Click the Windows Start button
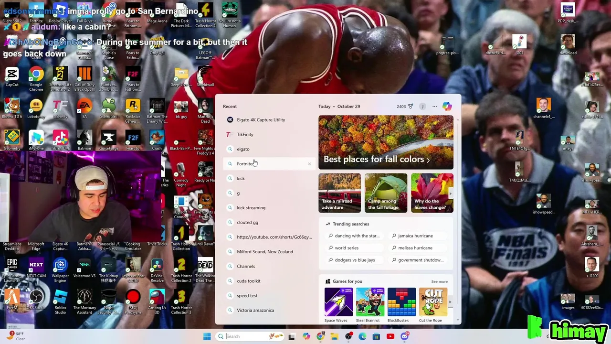The width and height of the screenshot is (611, 344). pos(207,336)
